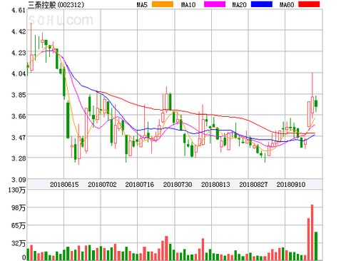Select the 20180702 date marker
The height and width of the screenshot is (261, 356).
(102, 185)
